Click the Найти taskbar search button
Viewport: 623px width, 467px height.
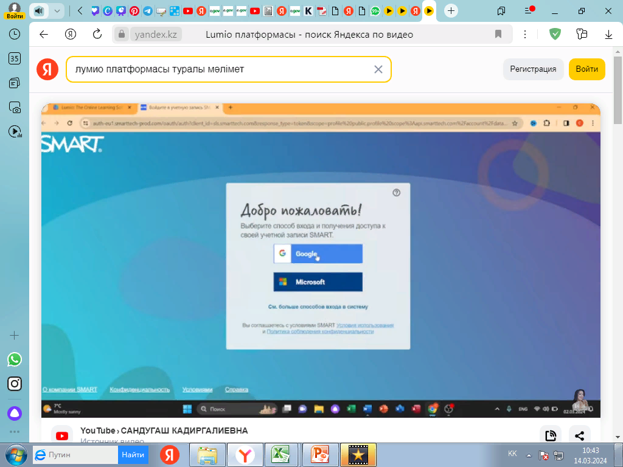click(133, 455)
